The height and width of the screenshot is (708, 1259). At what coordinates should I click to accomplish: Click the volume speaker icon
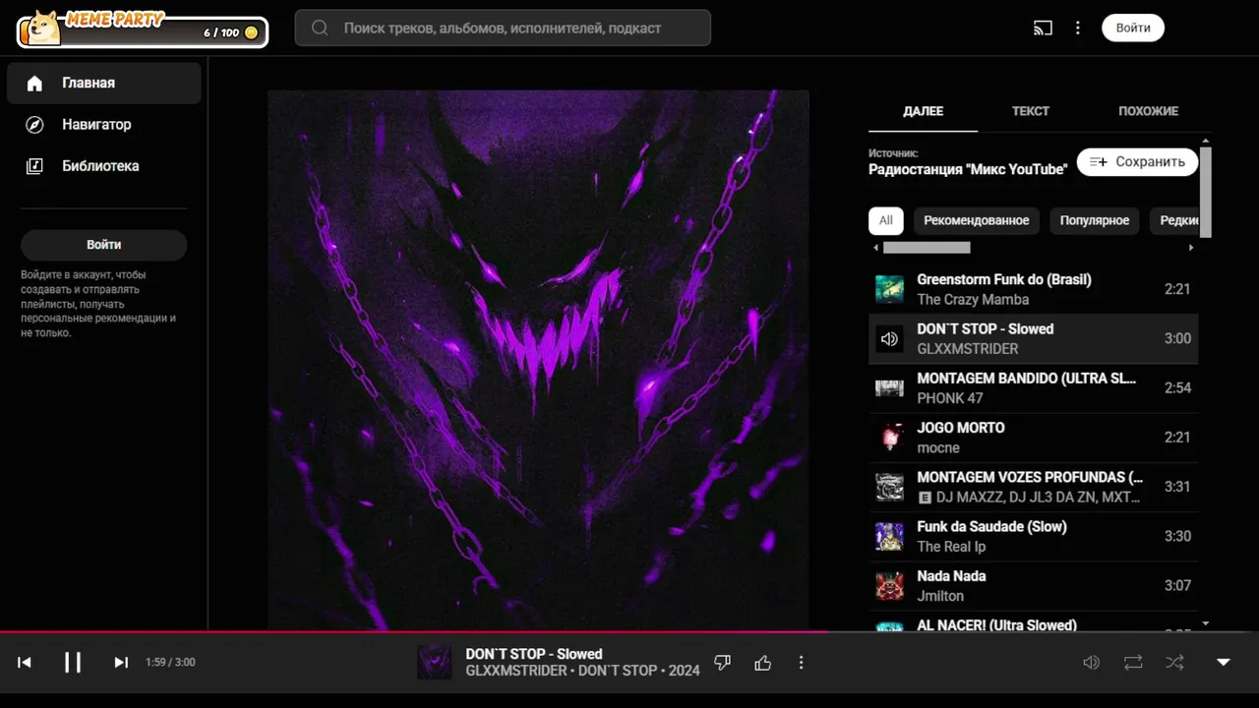[1091, 663]
